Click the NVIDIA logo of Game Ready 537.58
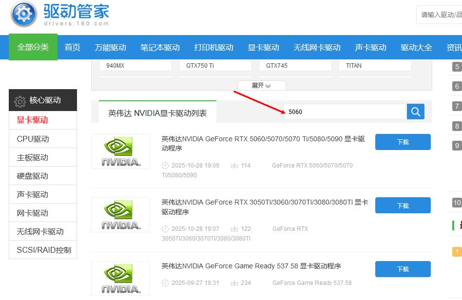 tap(120, 279)
